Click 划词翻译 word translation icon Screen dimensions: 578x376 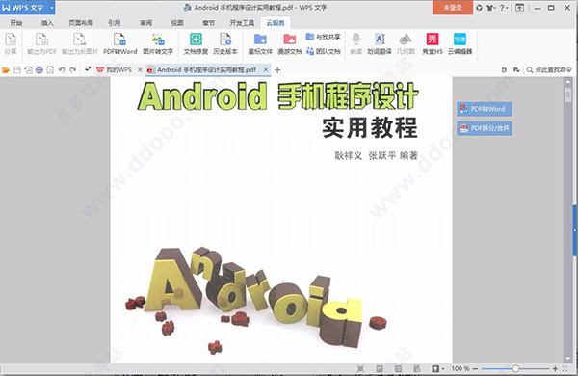(380, 43)
